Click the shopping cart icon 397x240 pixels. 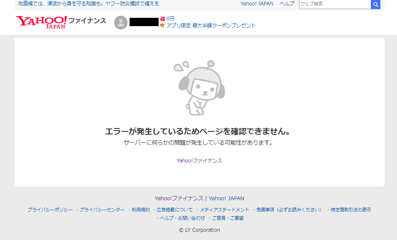(x=162, y=25)
